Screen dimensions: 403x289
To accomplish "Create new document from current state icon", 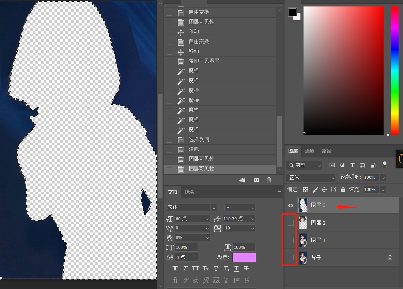I will 242,180.
